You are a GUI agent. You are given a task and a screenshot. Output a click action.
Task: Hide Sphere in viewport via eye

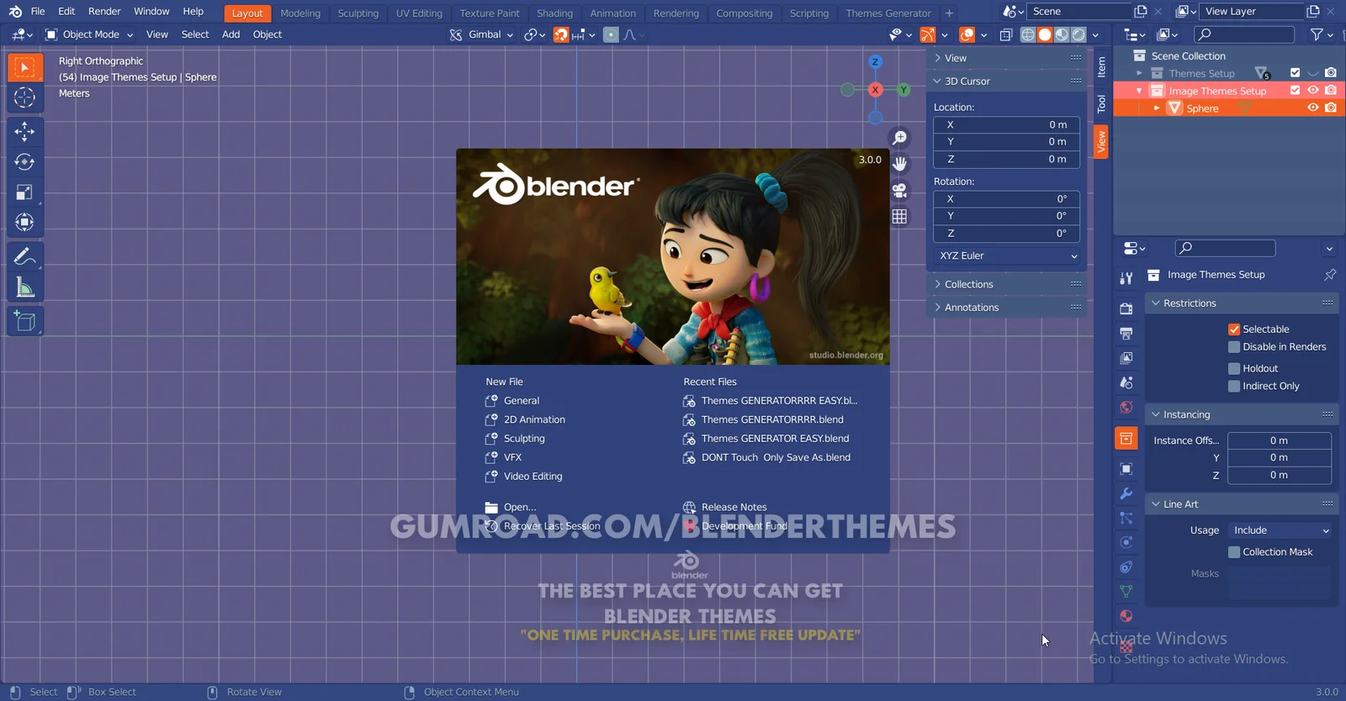tap(1312, 108)
